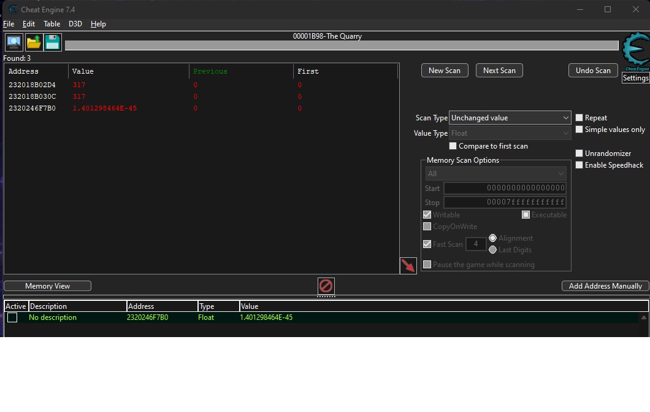
Task: Expand the memory region All dropdown
Action: point(495,174)
